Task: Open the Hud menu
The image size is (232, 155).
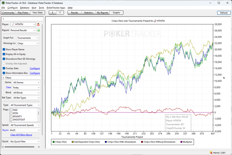Action: (34, 7)
